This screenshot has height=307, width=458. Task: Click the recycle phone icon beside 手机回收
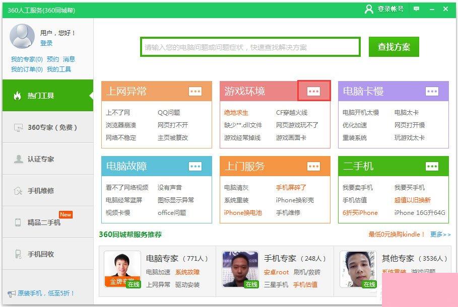coord(18,254)
